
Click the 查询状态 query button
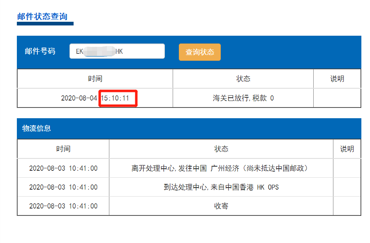click(199, 51)
